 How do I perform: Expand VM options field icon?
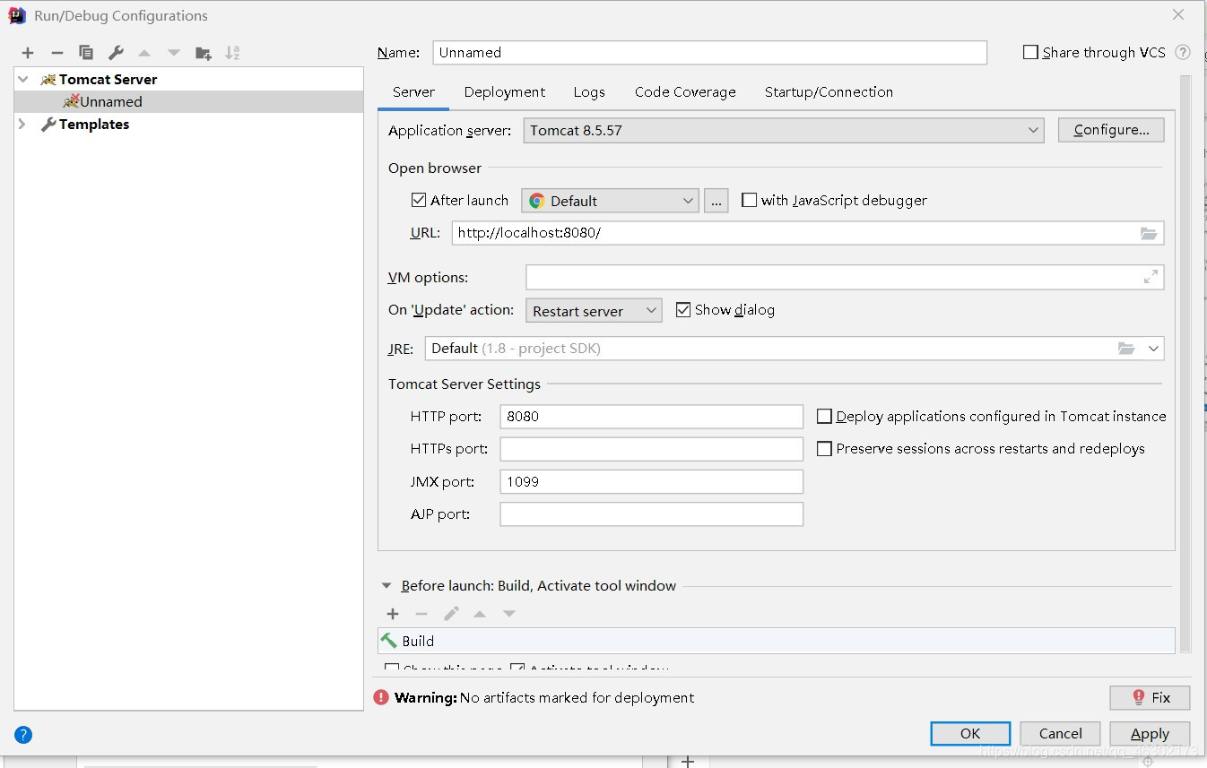(1151, 278)
